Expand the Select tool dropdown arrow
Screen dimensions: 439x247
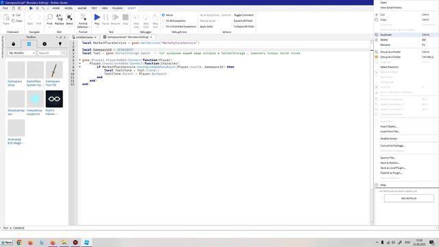click(69, 27)
